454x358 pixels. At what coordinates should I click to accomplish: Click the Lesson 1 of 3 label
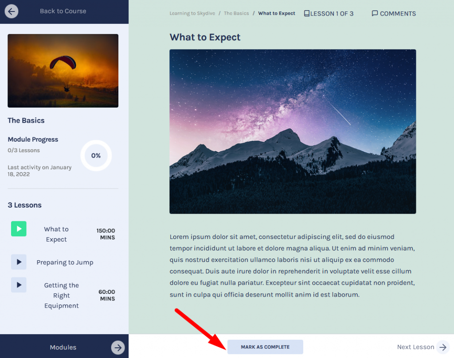(332, 14)
